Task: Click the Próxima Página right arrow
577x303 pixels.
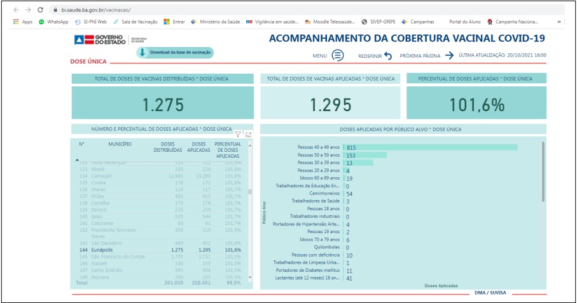Action: [x=449, y=55]
